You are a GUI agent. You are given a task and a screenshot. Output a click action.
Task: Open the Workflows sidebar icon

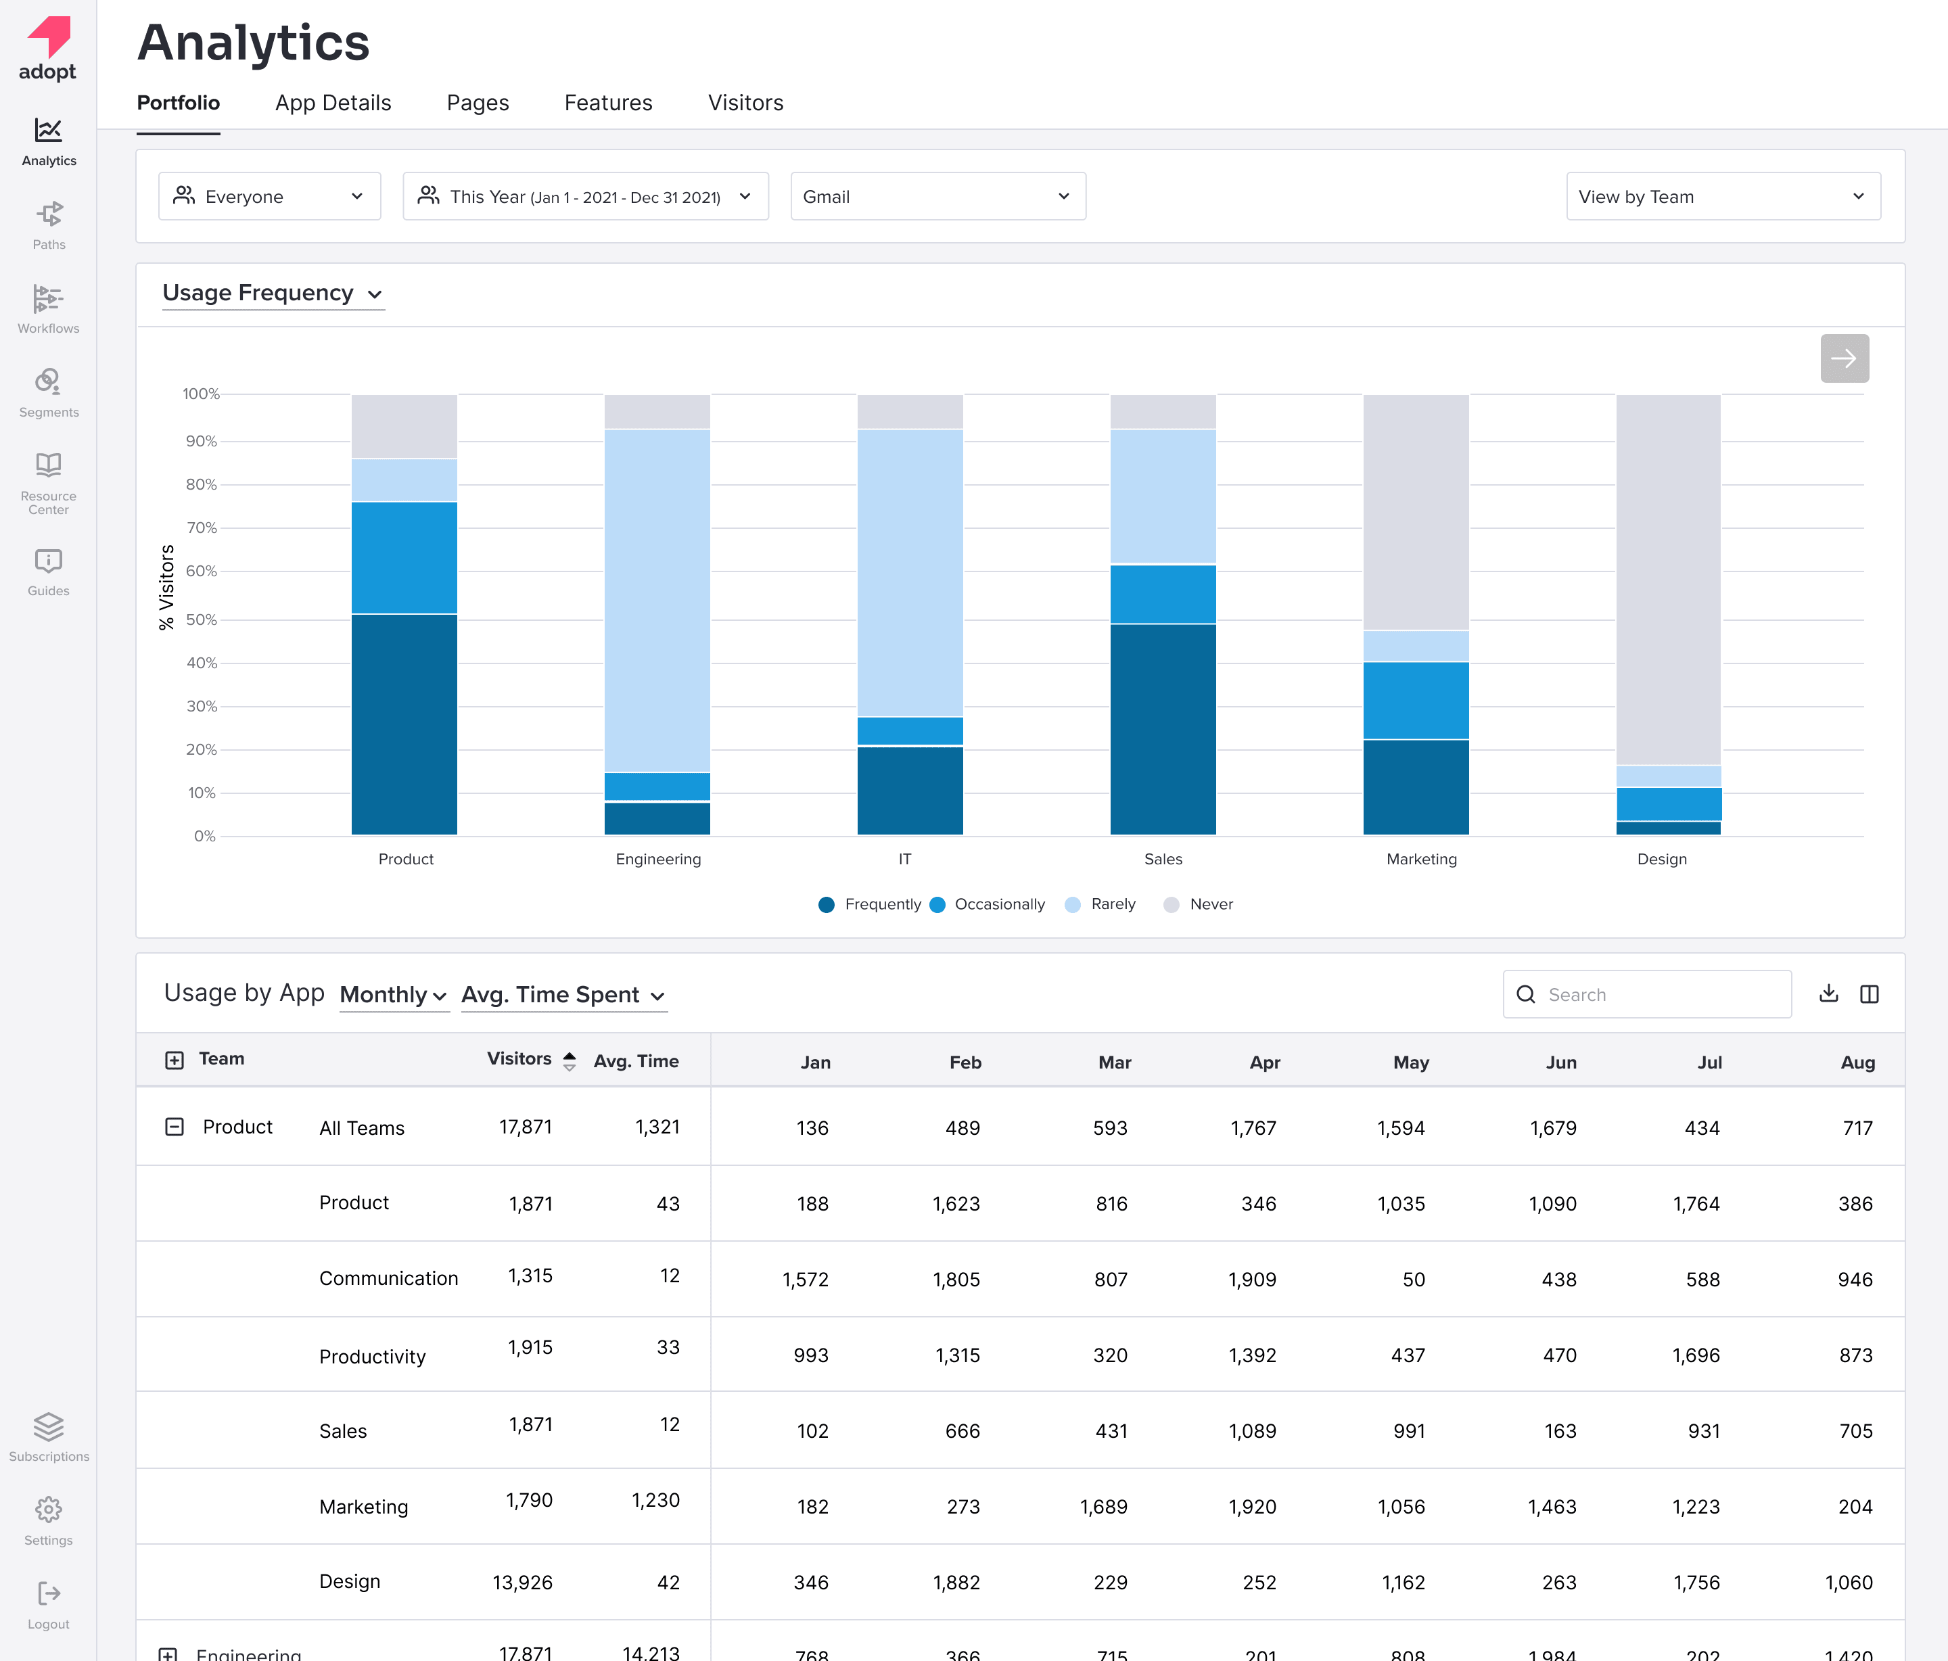(49, 298)
